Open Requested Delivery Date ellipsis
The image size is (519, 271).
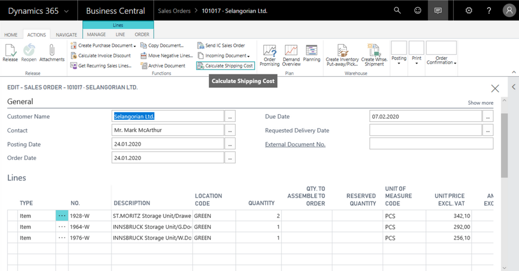coord(488,130)
